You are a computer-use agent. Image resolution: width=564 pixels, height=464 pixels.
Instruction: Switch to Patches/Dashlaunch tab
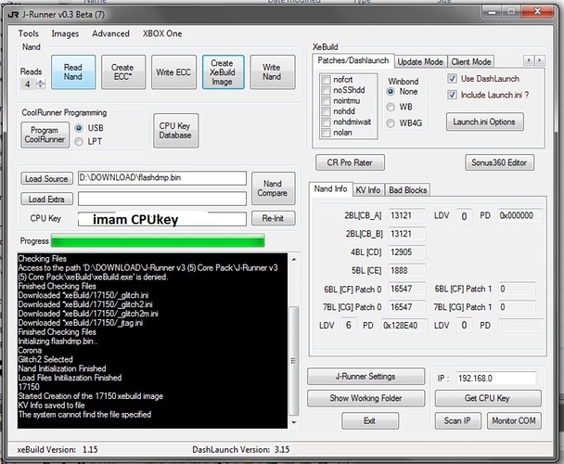[353, 60]
